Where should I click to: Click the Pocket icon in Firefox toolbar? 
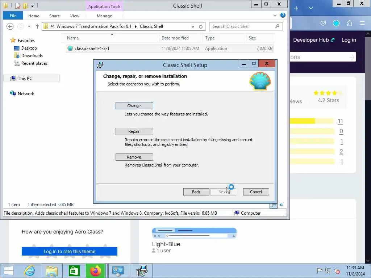coord(323,23)
